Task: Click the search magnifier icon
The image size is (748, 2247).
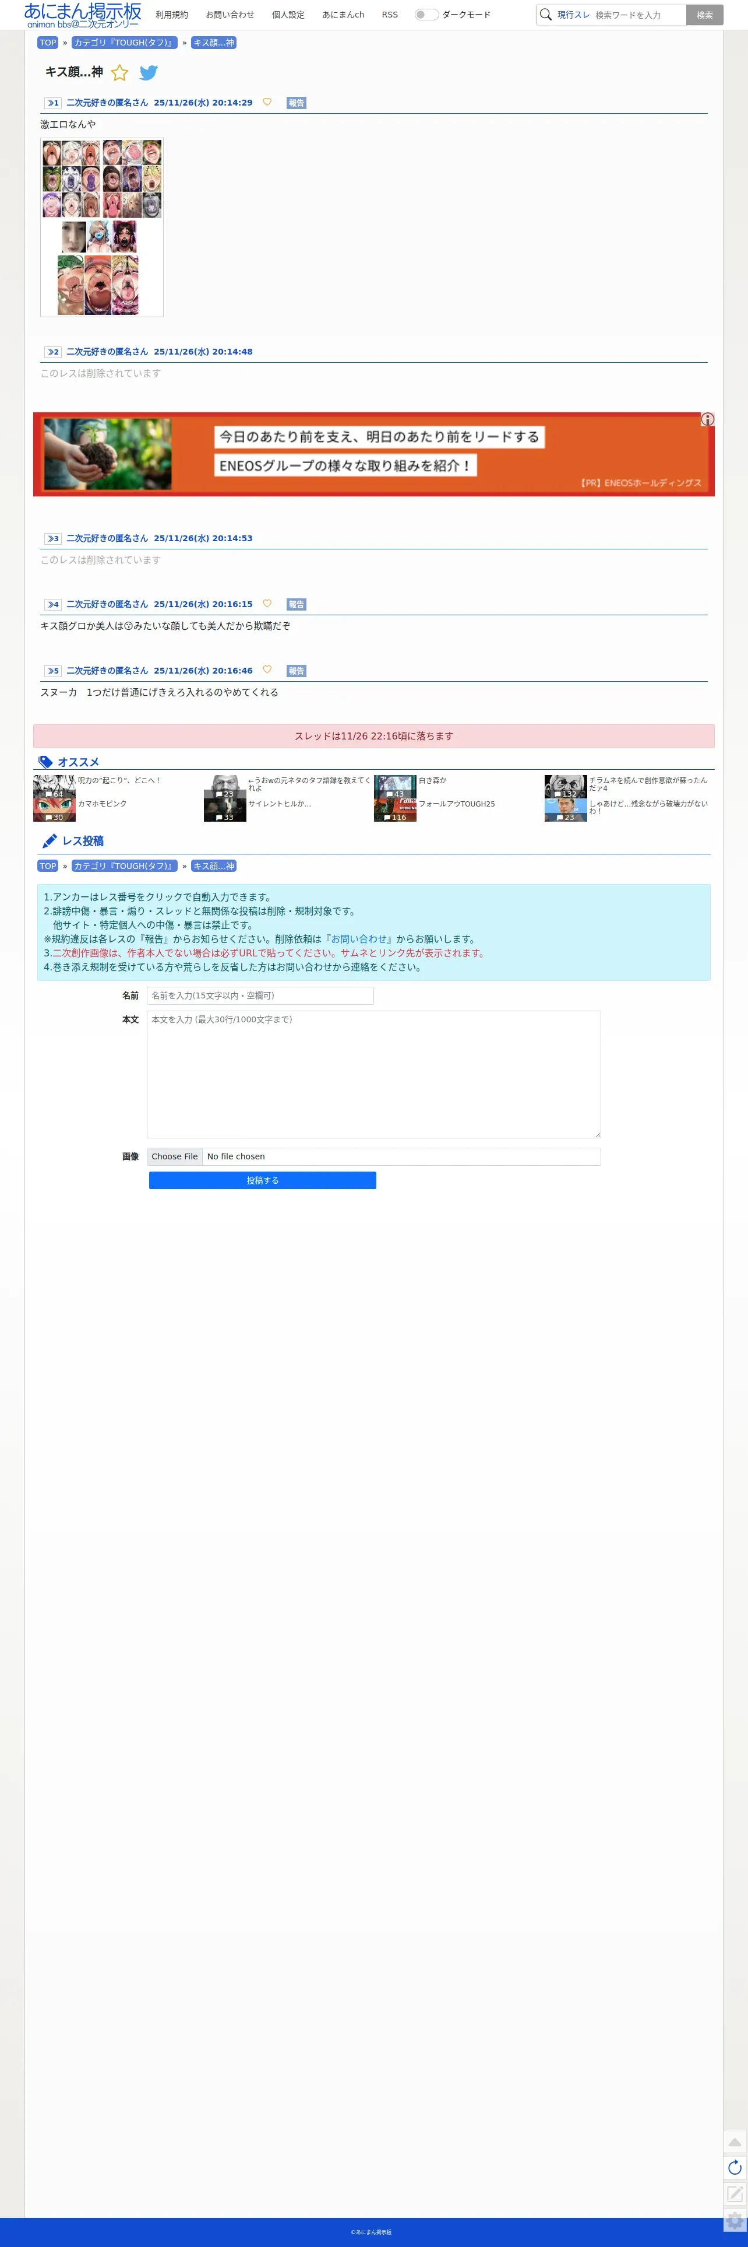Action: 546,15
